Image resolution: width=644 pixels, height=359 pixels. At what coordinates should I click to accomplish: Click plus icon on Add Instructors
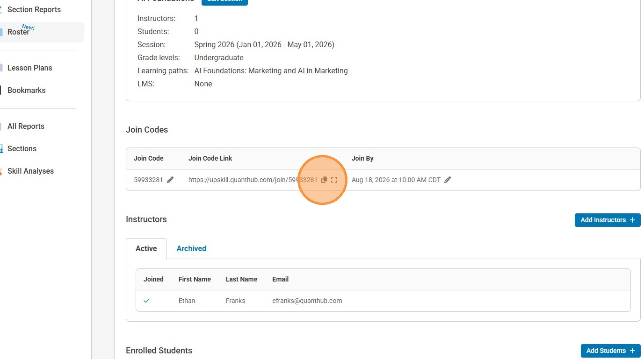[632, 220]
